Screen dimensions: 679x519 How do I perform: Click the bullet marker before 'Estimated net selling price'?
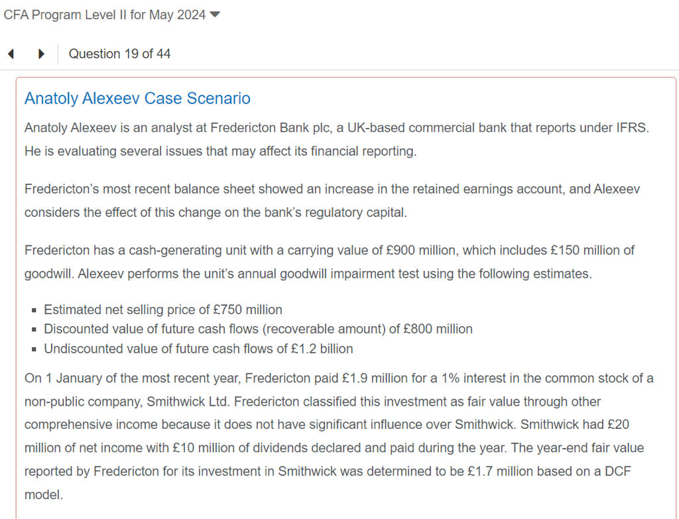pos(34,310)
